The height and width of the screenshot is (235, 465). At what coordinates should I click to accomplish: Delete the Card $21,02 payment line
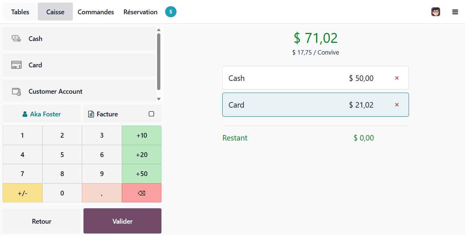click(x=397, y=105)
